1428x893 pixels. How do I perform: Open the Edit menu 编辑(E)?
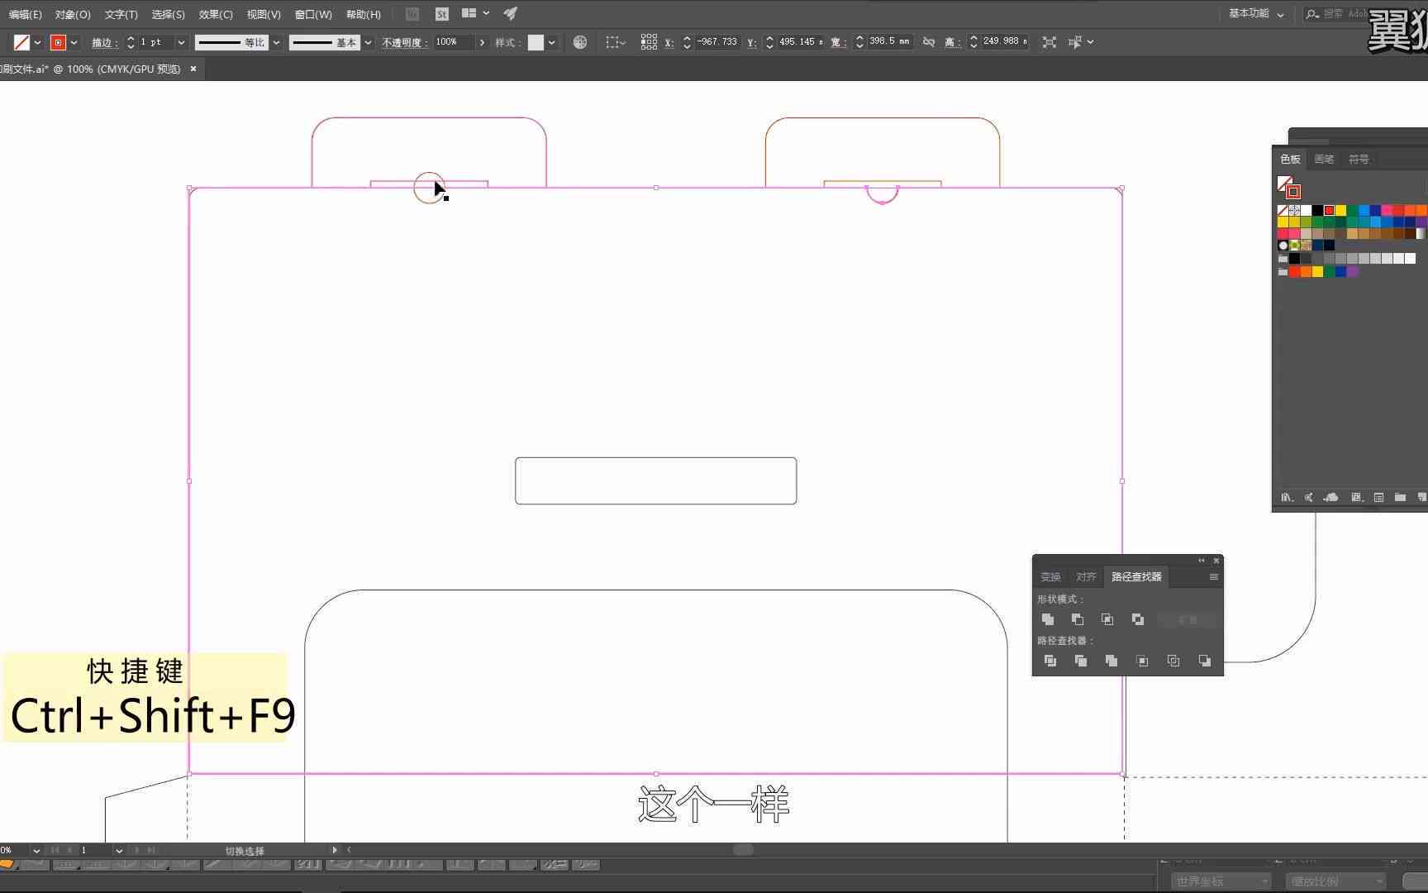[x=25, y=14]
